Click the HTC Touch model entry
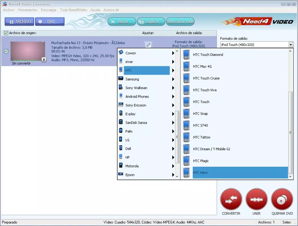298x226 pixels. [x=240, y=102]
